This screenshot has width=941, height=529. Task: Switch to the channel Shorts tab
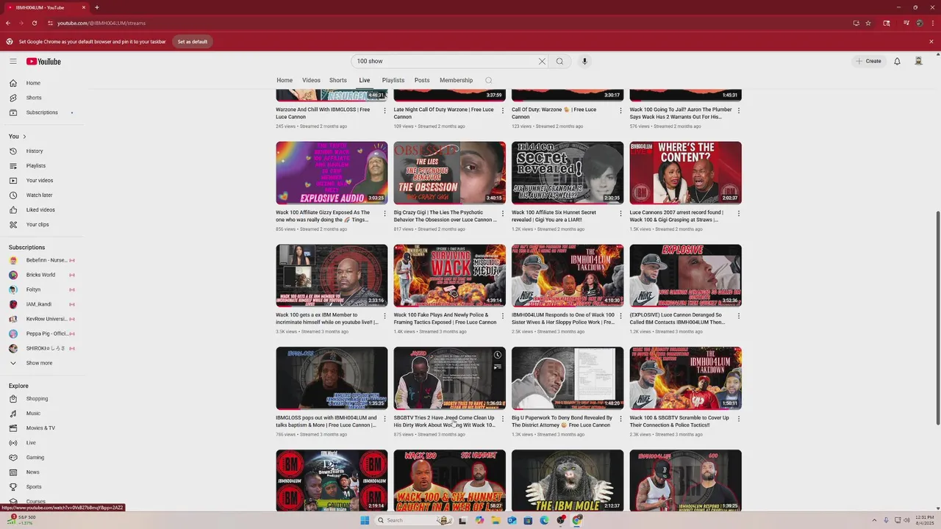(x=338, y=80)
